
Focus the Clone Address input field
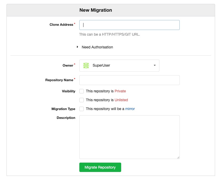(x=129, y=25)
